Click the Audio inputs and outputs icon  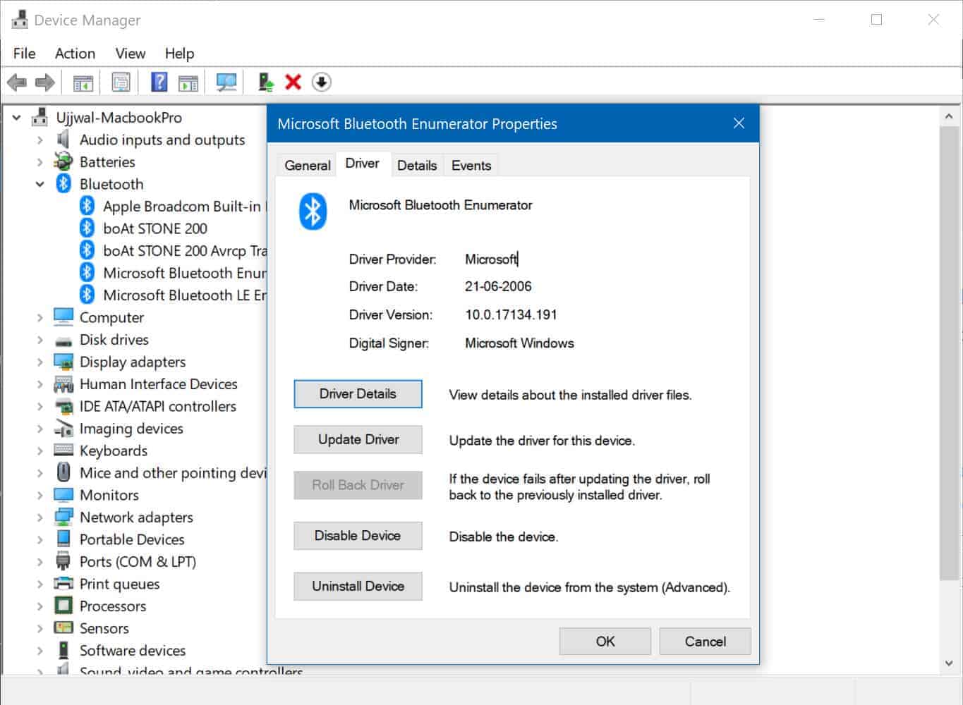63,140
